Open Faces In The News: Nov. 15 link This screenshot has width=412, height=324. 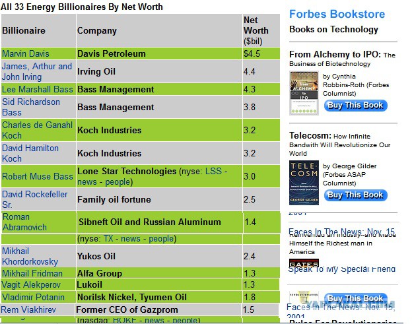point(342,232)
